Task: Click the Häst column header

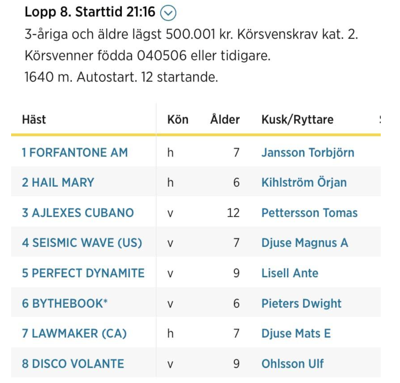Action: [x=34, y=119]
